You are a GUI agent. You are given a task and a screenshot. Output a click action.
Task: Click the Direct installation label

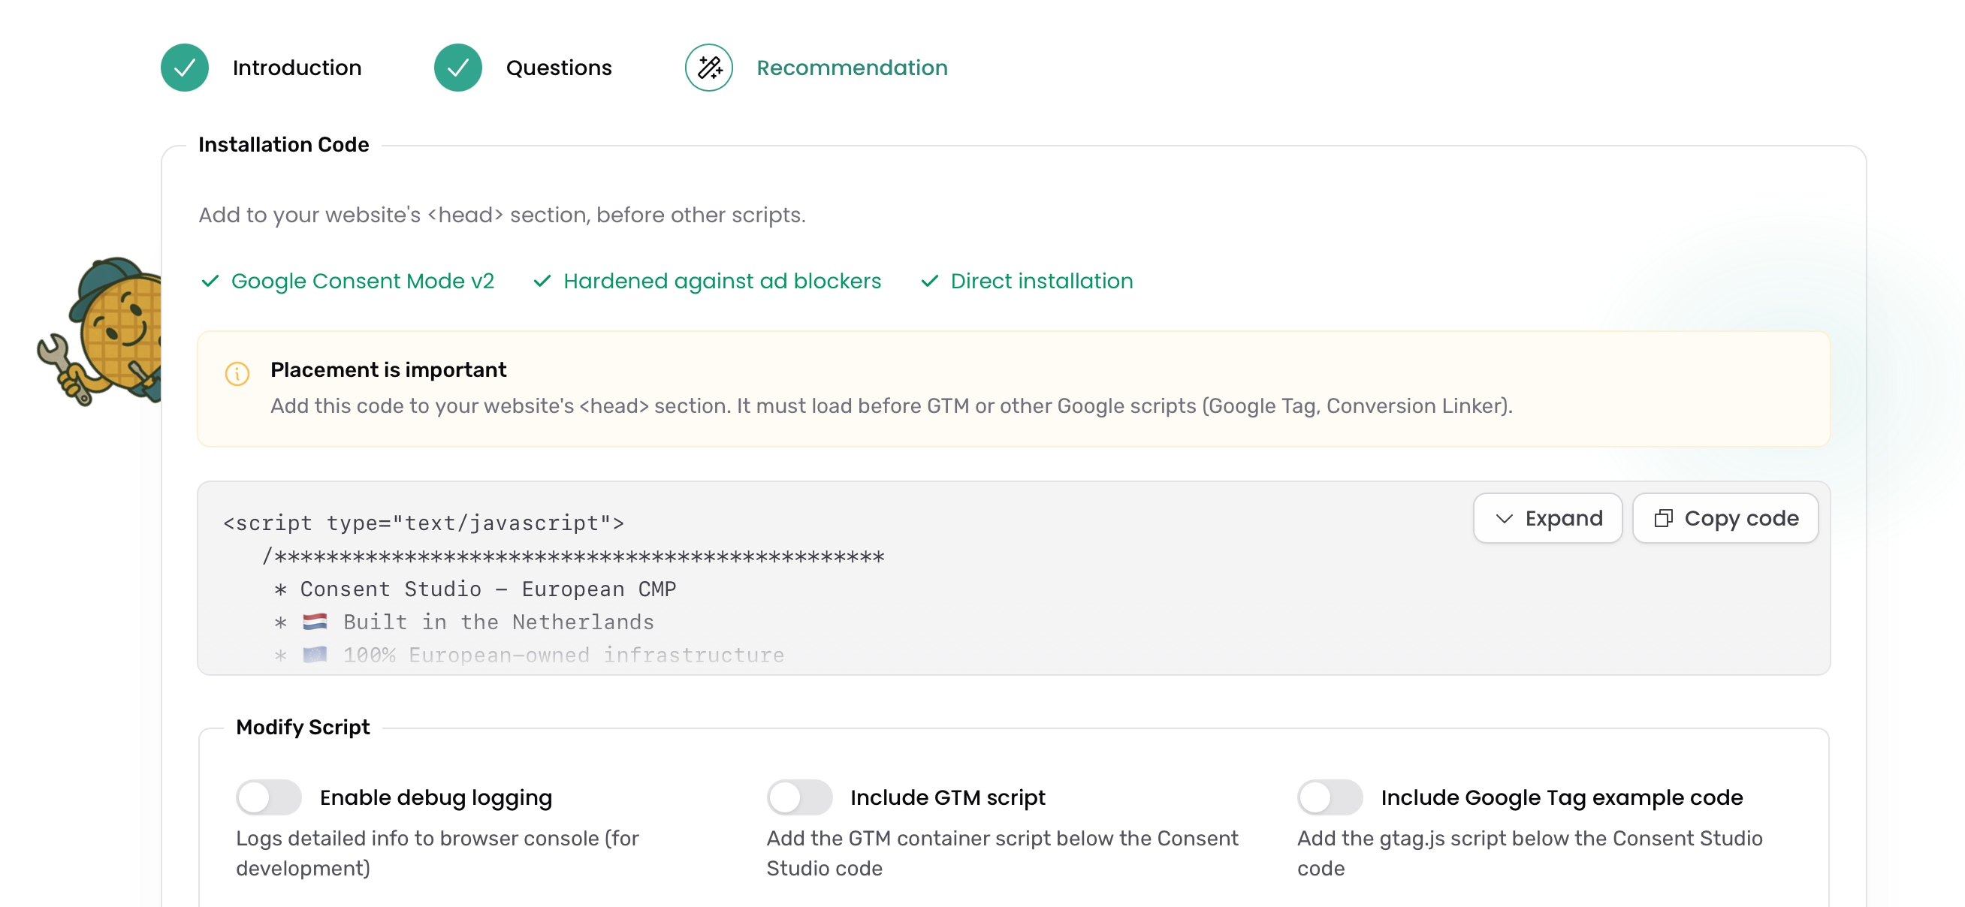(1041, 282)
